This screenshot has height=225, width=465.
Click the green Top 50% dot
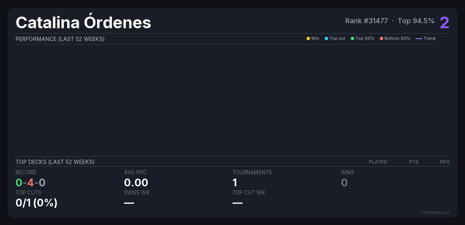pyautogui.click(x=353, y=39)
